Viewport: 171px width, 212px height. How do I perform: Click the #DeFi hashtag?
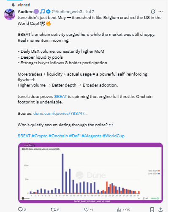(x=75, y=136)
